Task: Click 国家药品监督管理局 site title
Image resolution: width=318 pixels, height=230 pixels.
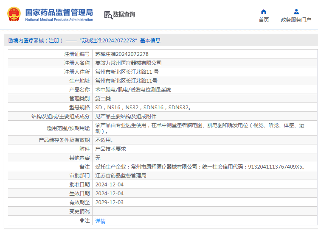Action: pyautogui.click(x=59, y=12)
